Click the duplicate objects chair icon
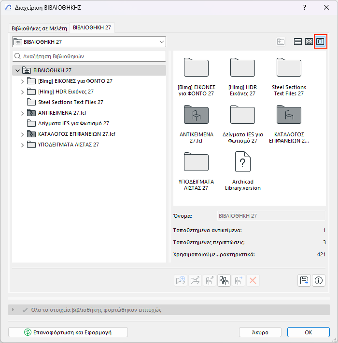The width and height of the screenshot is (338, 343). [x=224, y=280]
